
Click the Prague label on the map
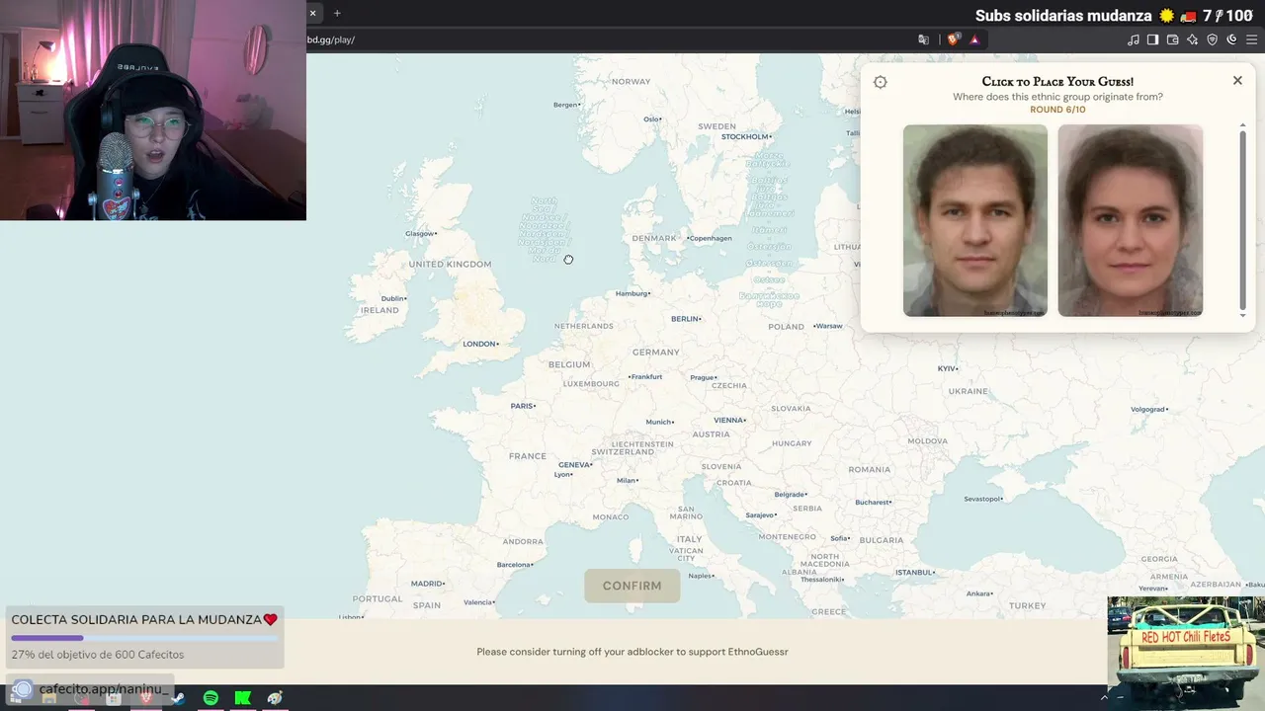703,377
